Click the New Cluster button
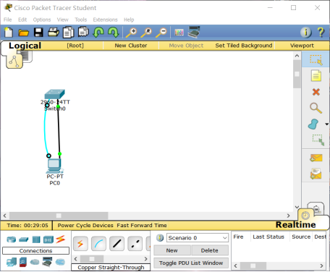330x272 pixels. coord(131,46)
